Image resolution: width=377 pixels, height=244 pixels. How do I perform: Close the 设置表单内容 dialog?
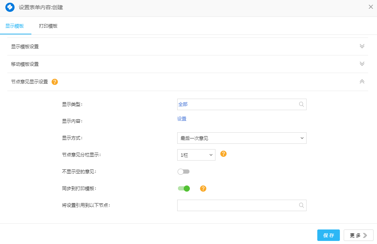point(370,7)
